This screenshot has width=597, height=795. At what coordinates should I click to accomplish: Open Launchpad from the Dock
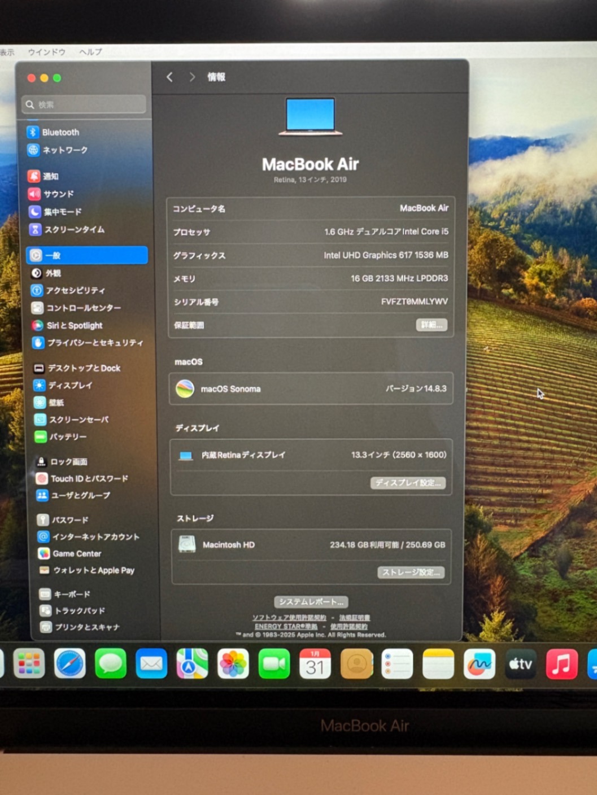point(29,663)
